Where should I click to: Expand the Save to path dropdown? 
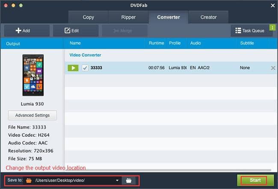[117, 180]
